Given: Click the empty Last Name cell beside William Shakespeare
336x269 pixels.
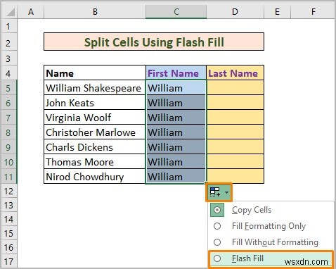Looking at the screenshot, I should 235,88.
